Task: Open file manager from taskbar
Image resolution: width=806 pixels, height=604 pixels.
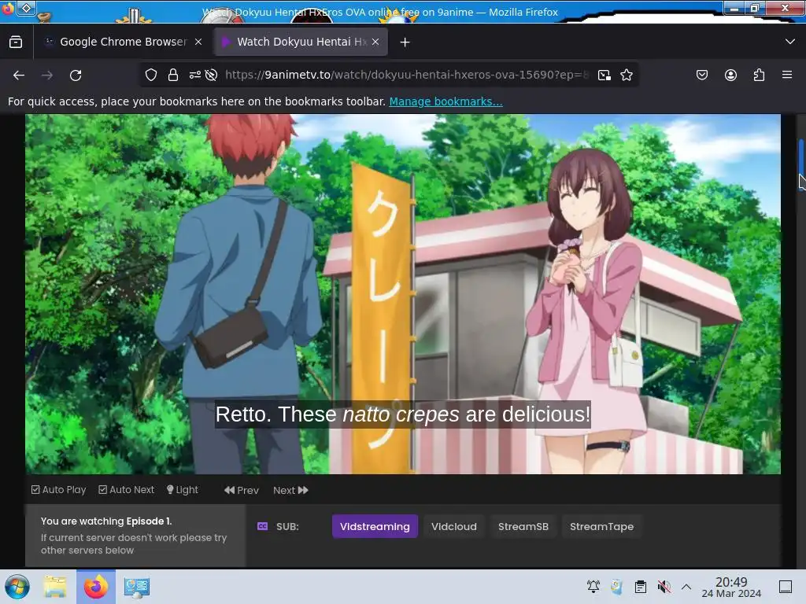Action: click(x=55, y=587)
